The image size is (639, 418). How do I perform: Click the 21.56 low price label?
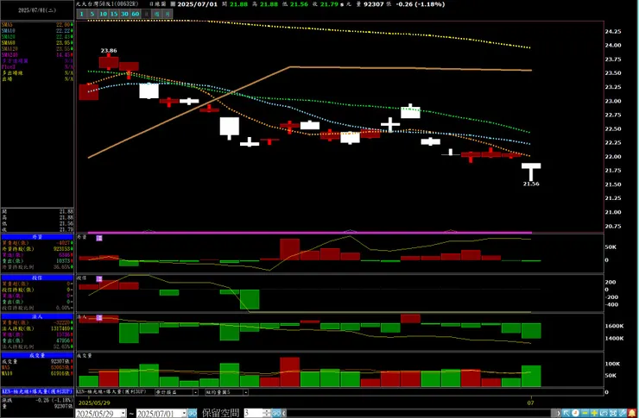531,184
